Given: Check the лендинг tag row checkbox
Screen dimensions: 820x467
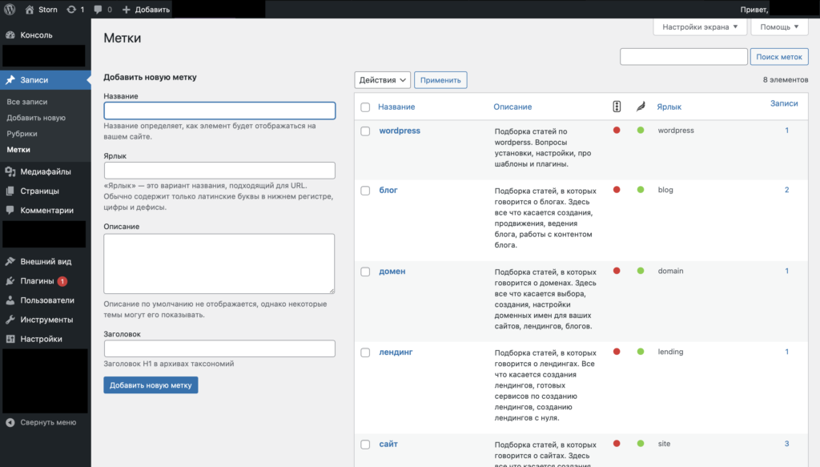Looking at the screenshot, I should (x=365, y=353).
